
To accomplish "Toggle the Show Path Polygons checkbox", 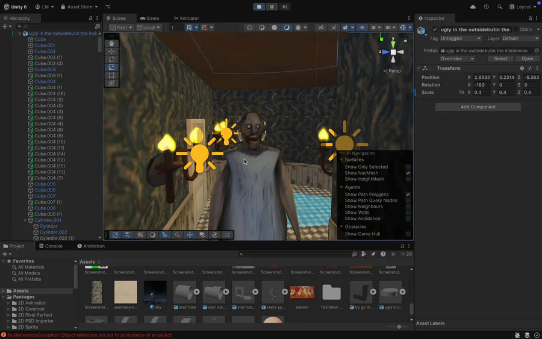I will pos(408,194).
